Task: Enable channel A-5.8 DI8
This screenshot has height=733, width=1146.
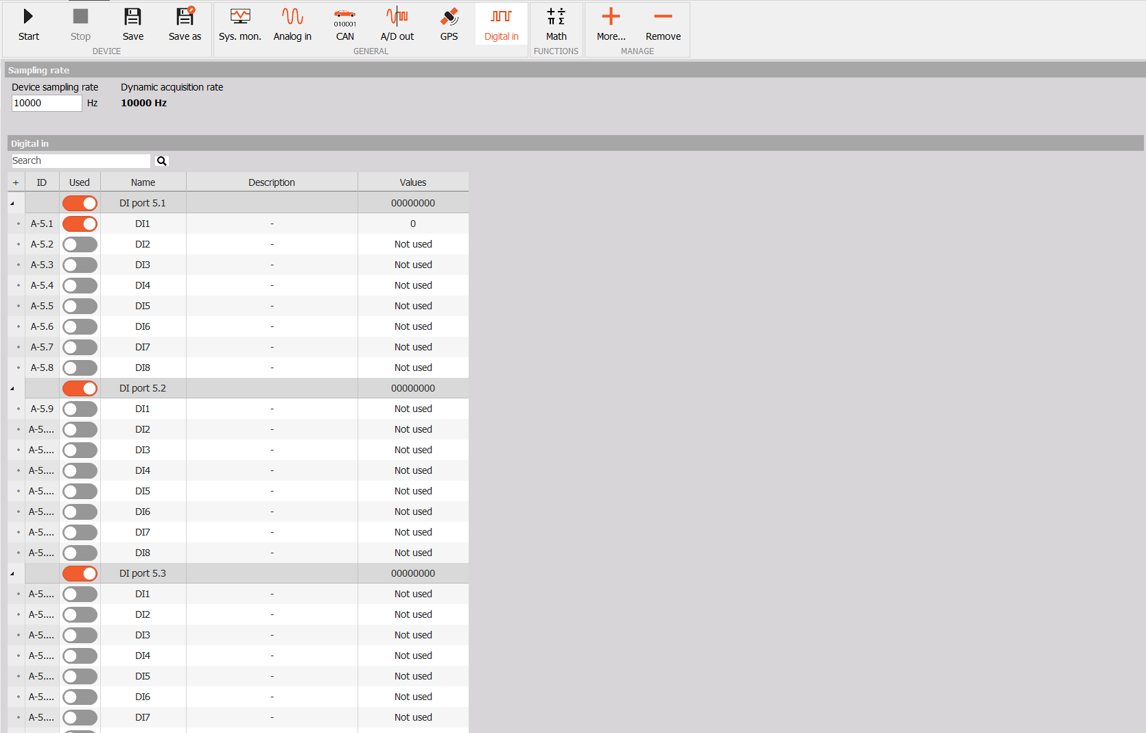Action: [x=80, y=368]
